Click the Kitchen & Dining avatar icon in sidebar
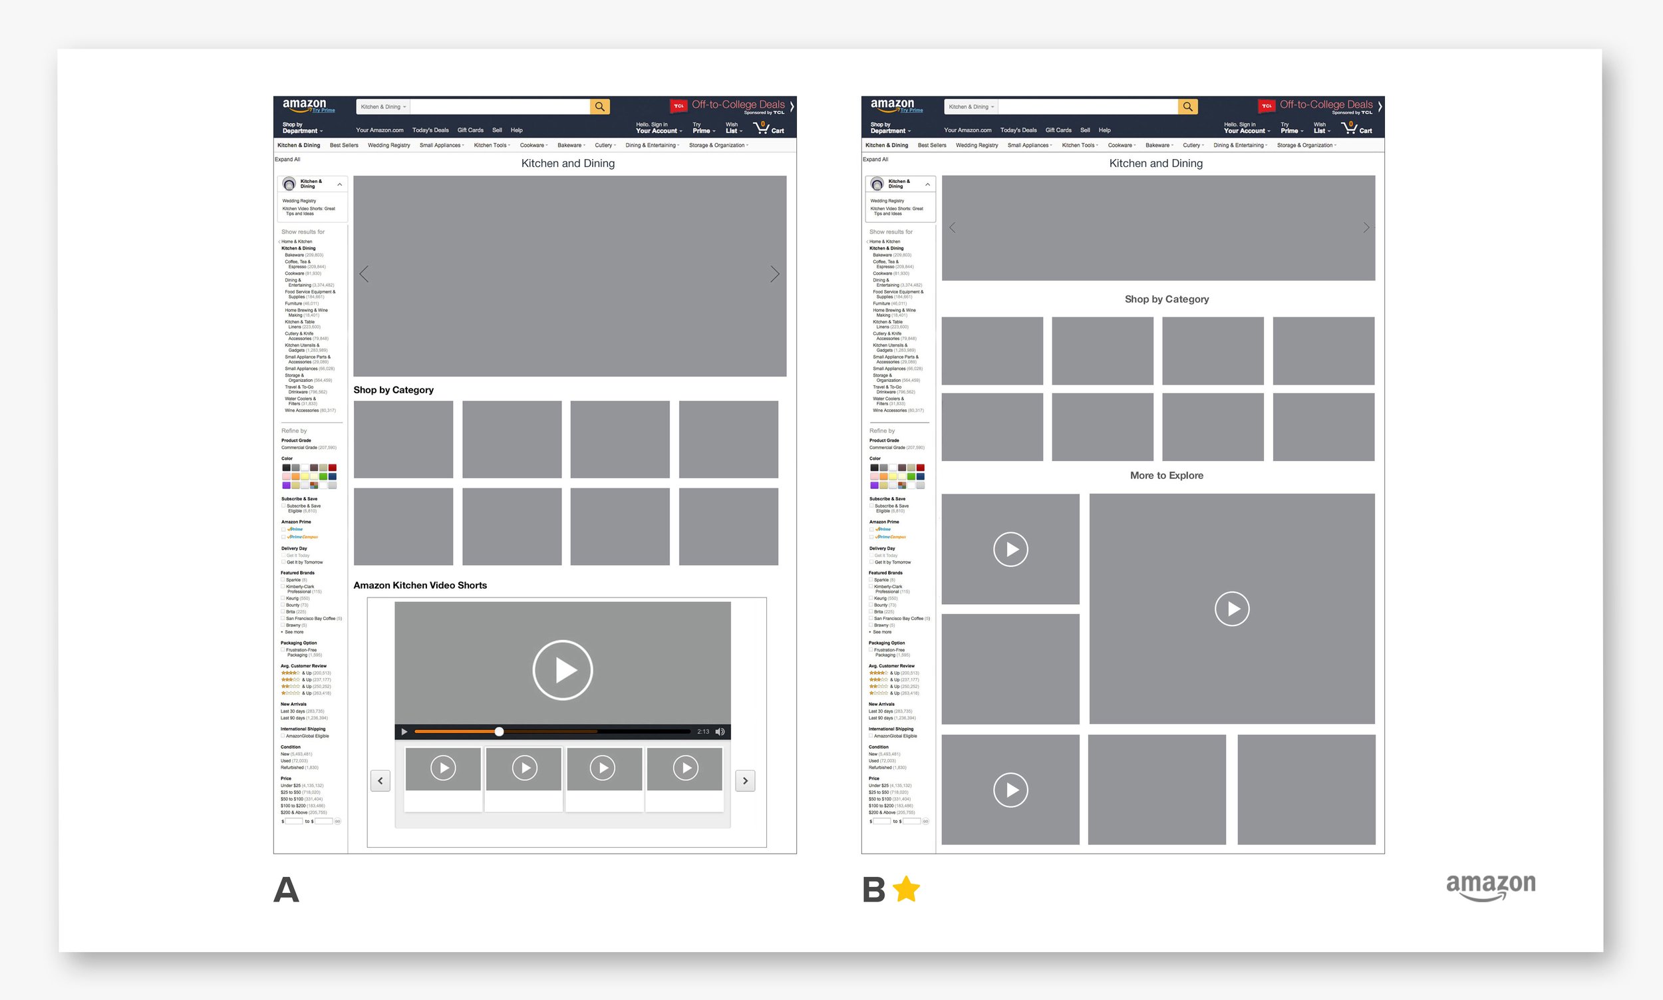Viewport: 1663px width, 1000px height. point(289,182)
